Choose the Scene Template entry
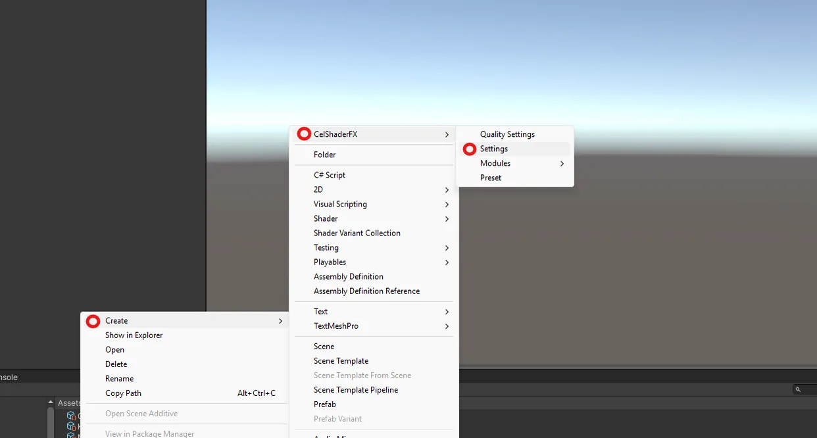The width and height of the screenshot is (817, 438). tap(373, 360)
